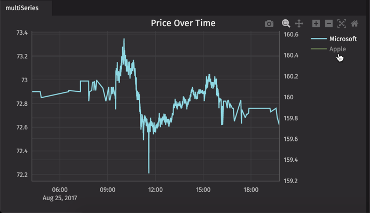Zoom out with the minus button
The height and width of the screenshot is (213, 370).
329,23
